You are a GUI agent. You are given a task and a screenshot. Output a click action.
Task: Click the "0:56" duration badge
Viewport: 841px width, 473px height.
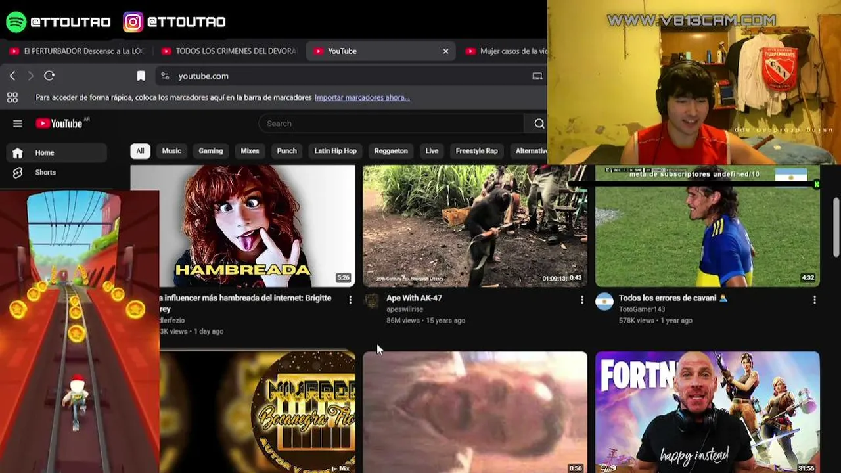pos(576,468)
